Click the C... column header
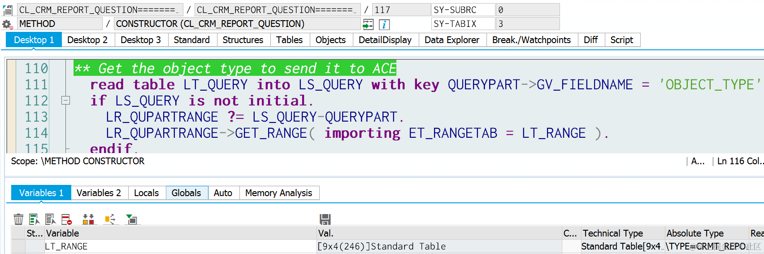This screenshot has width=764, height=254. tap(571, 233)
